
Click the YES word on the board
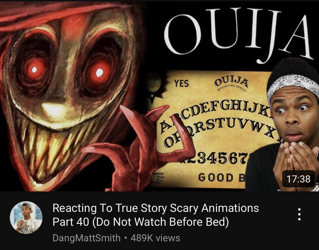181,83
